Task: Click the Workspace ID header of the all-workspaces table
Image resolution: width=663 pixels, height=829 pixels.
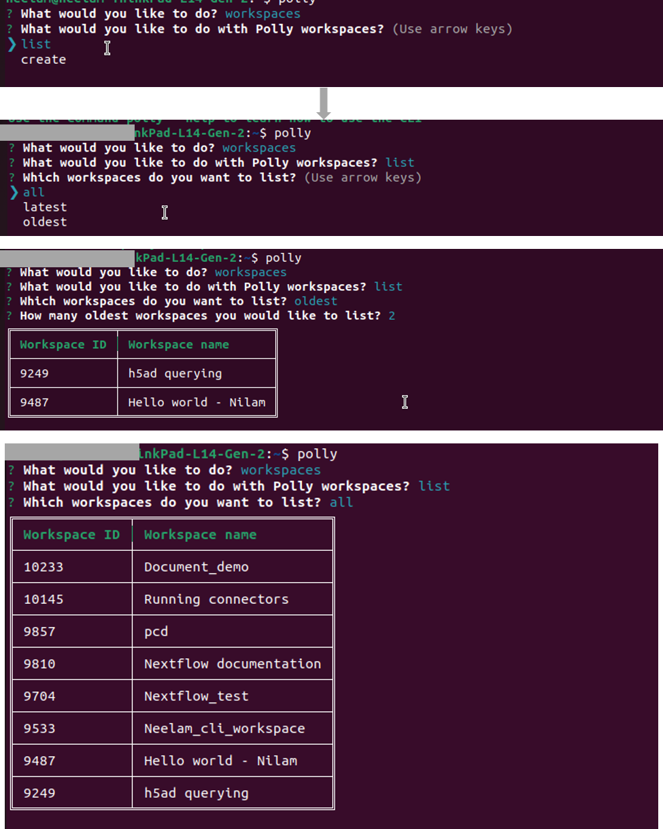Action: (x=71, y=535)
